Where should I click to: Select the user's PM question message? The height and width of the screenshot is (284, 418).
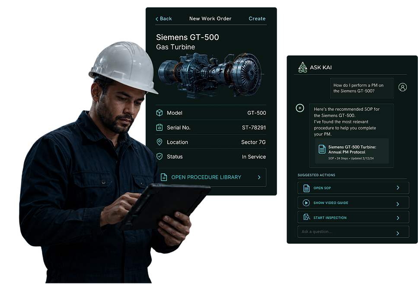tap(362, 88)
